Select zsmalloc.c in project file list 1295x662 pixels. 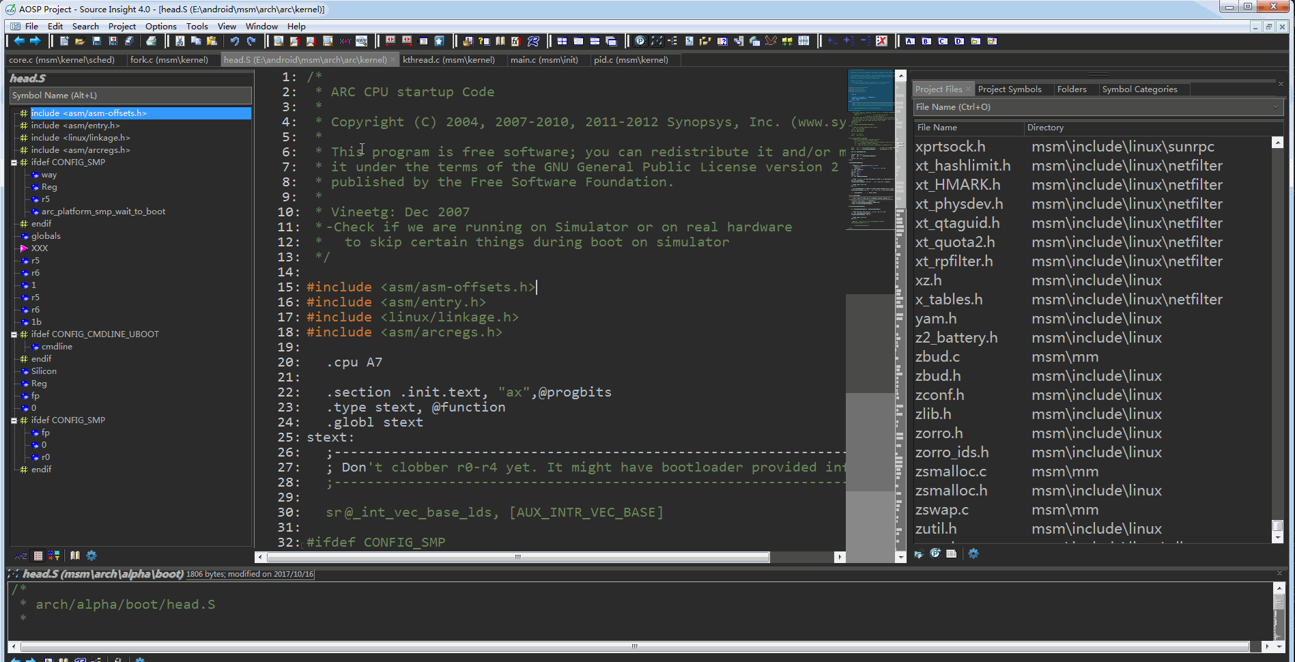950,472
